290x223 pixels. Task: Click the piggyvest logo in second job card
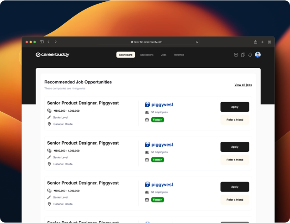(159, 145)
